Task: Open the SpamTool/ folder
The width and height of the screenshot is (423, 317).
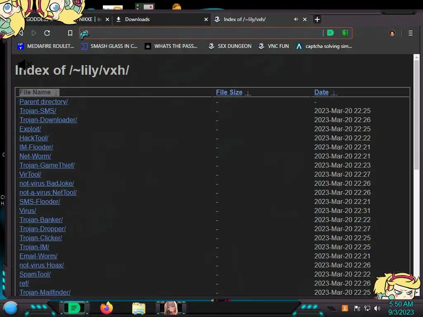Action: (x=35, y=274)
